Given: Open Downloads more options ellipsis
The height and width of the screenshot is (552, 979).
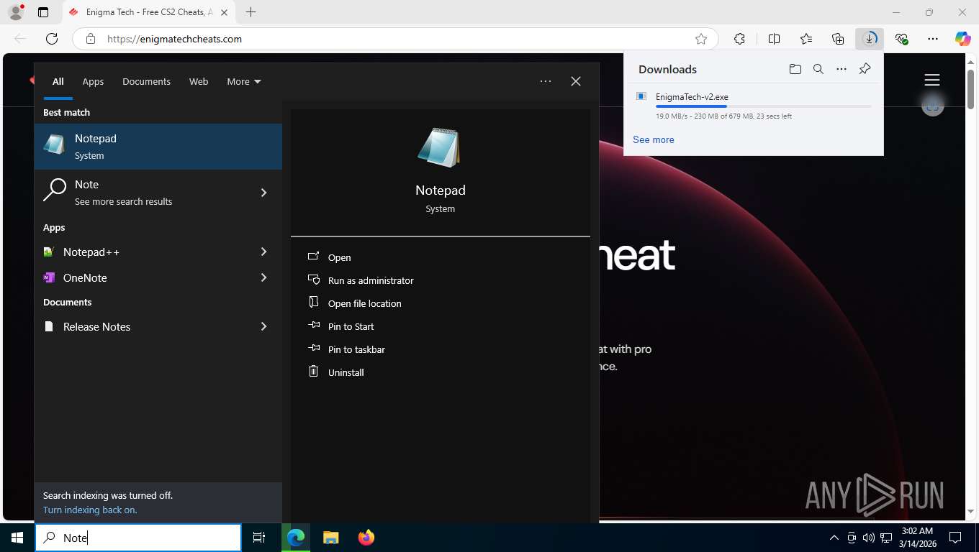Looking at the screenshot, I should 842,69.
